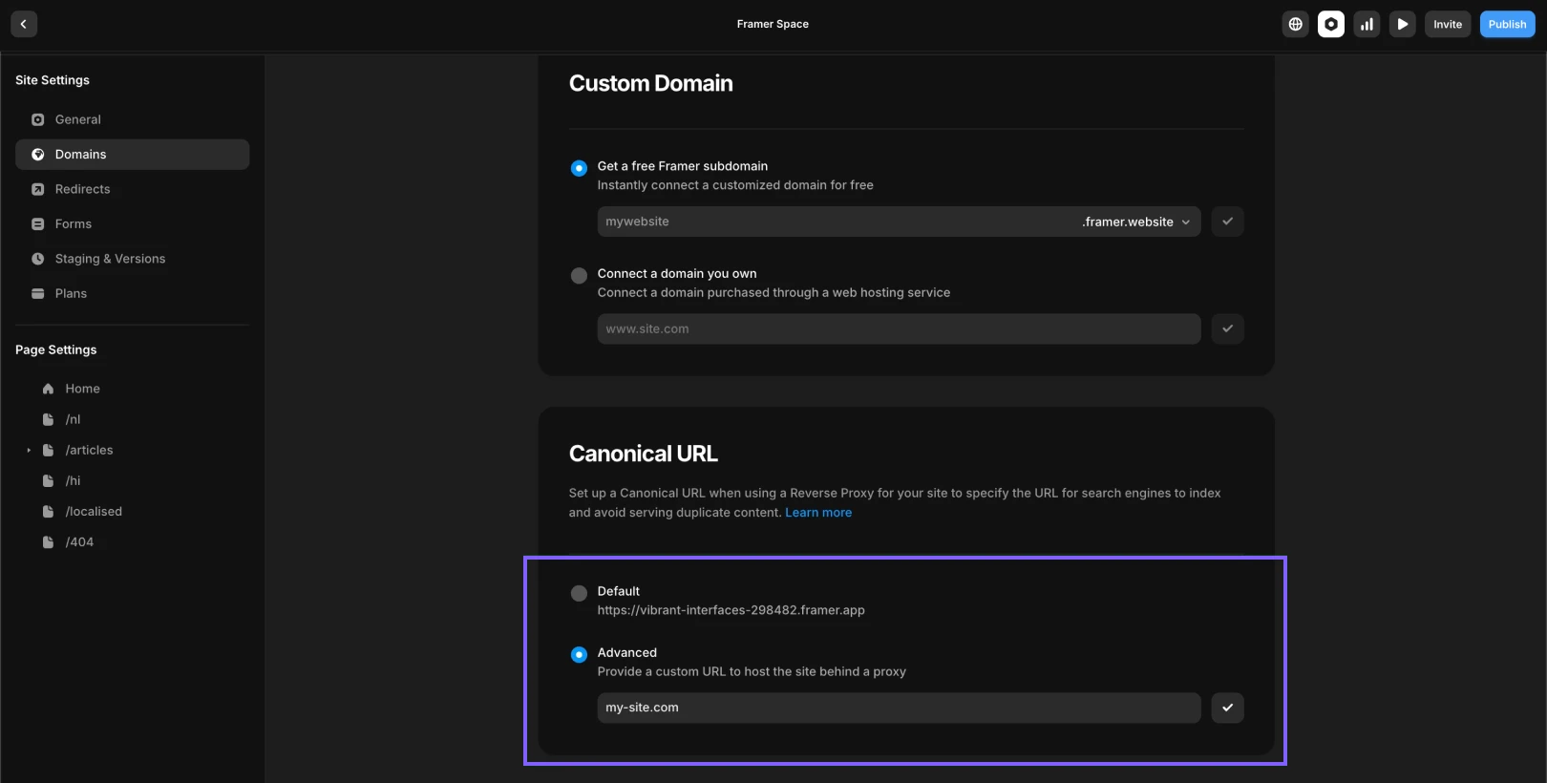Select the Default canonical URL radio
1547x783 pixels.
pos(579,593)
